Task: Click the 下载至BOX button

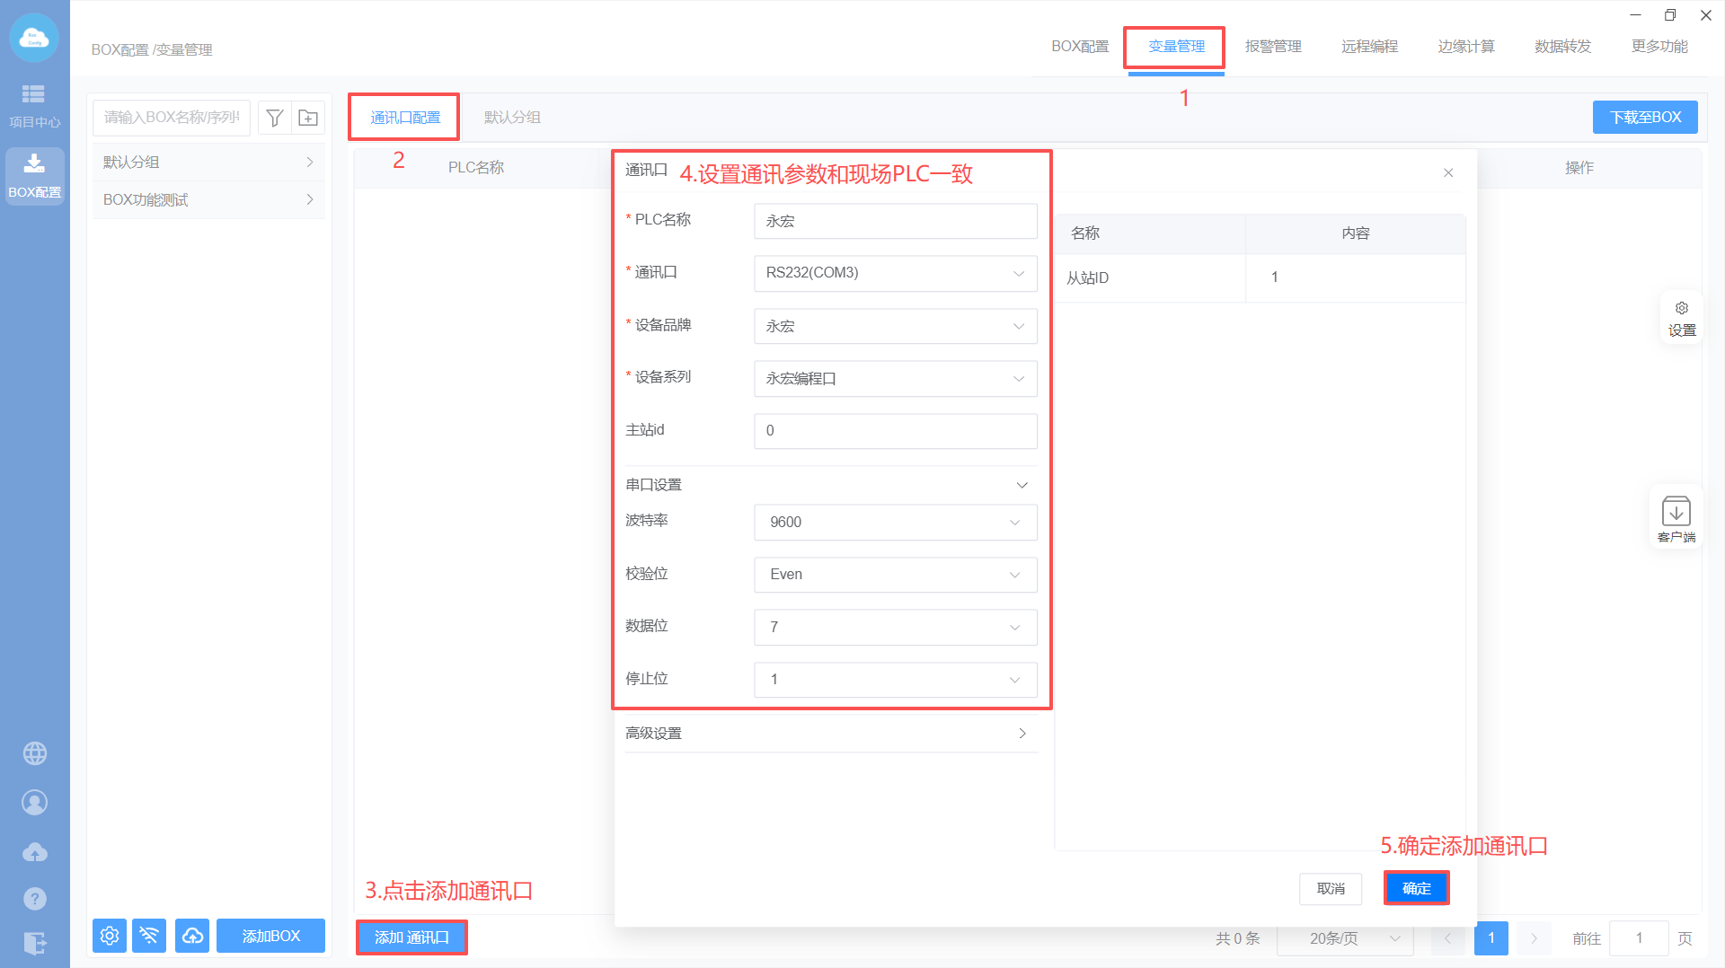Action: pos(1644,118)
